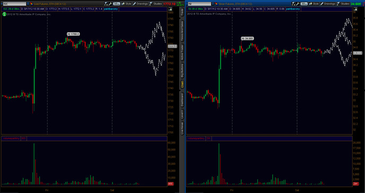Click the price axis settings icon on gold chart
Image resolution: width=365 pixels, height=193 pixels.
(170, 10)
